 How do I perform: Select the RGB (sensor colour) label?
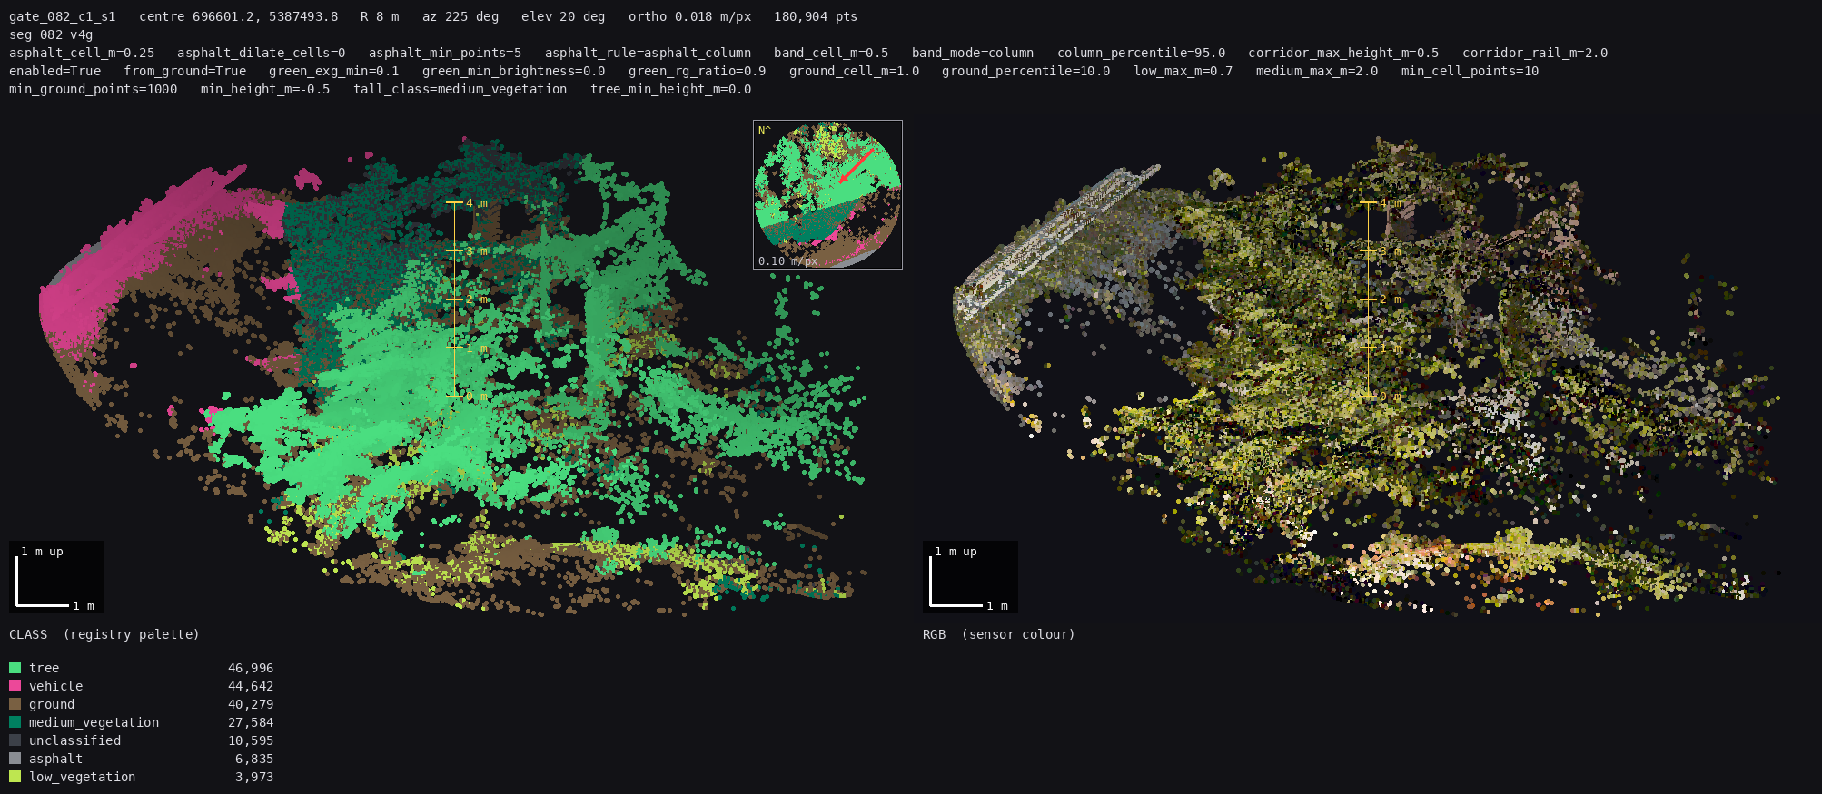pos(998,634)
